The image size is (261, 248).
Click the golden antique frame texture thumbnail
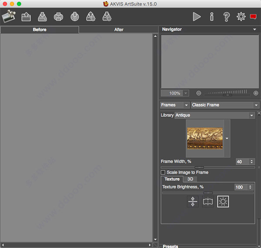205,139
